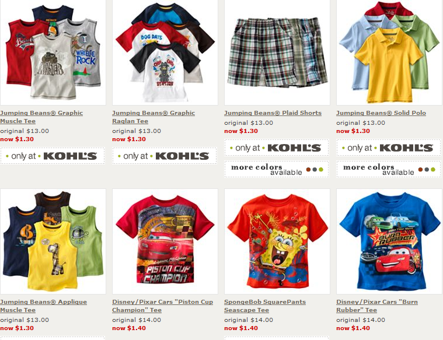The height and width of the screenshot is (340, 443).
Task: Click the Jumping Beans Graphic Raglan Tee link
Action: point(154,117)
